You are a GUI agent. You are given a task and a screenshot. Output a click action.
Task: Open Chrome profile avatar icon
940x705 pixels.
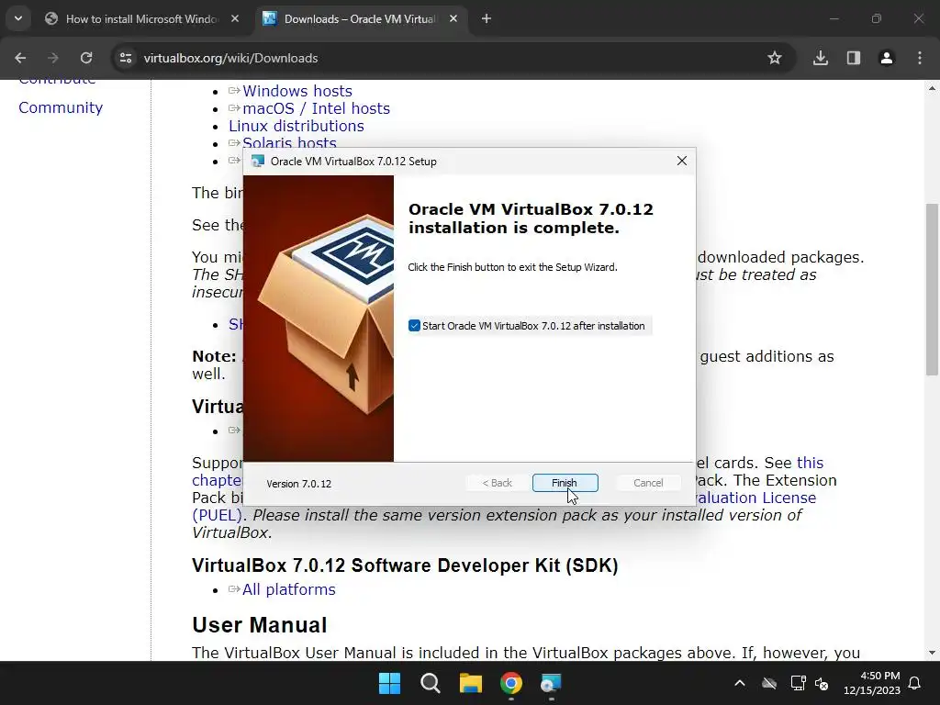click(x=887, y=58)
